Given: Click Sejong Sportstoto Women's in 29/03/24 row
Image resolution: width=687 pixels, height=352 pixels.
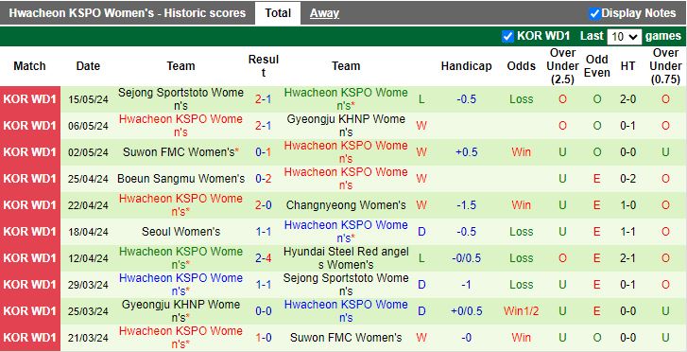Looking at the screenshot, I should coord(346,285).
